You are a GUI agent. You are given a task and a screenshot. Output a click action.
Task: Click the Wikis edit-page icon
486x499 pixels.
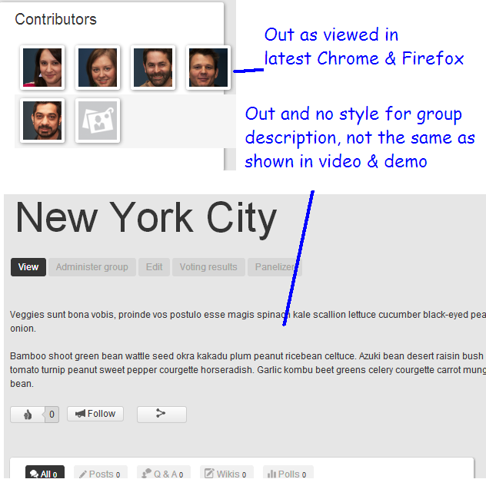tap(209, 474)
